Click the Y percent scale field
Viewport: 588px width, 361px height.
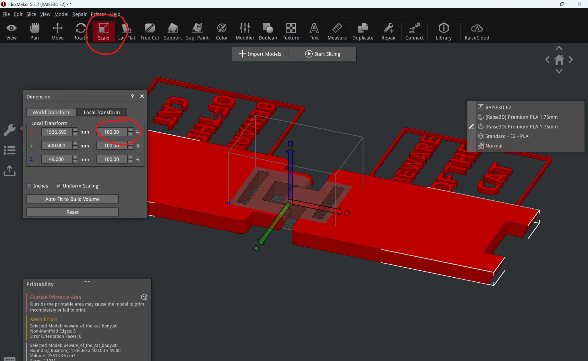click(x=111, y=145)
